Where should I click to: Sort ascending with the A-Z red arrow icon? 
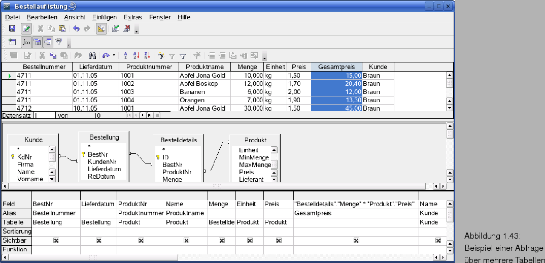(136, 55)
